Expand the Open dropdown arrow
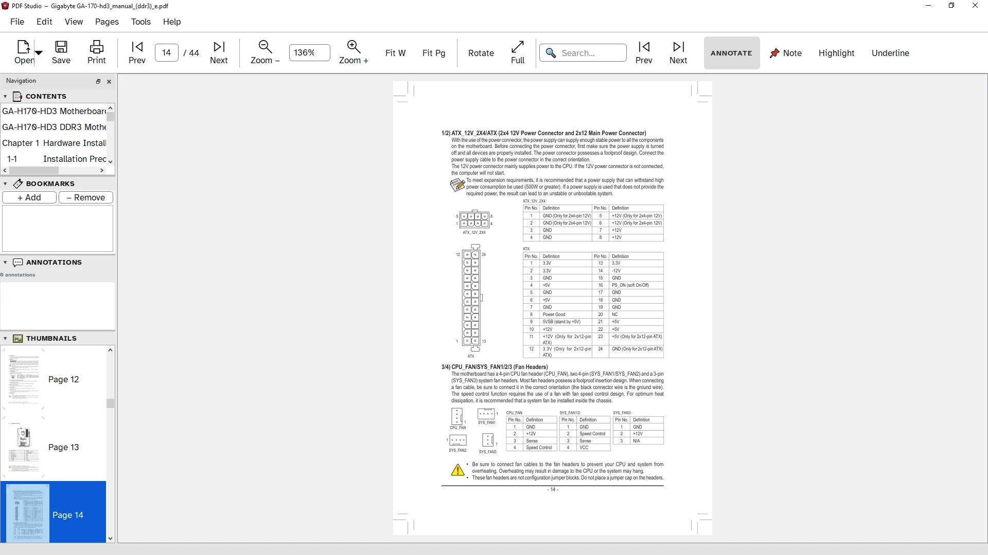 (x=39, y=53)
